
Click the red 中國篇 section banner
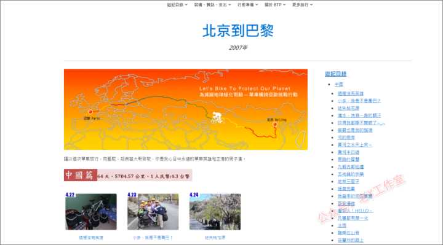(x=128, y=175)
